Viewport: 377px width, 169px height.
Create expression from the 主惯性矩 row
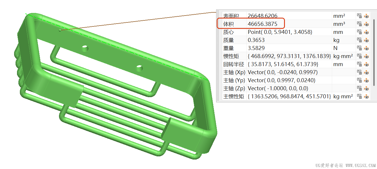(x=360, y=96)
